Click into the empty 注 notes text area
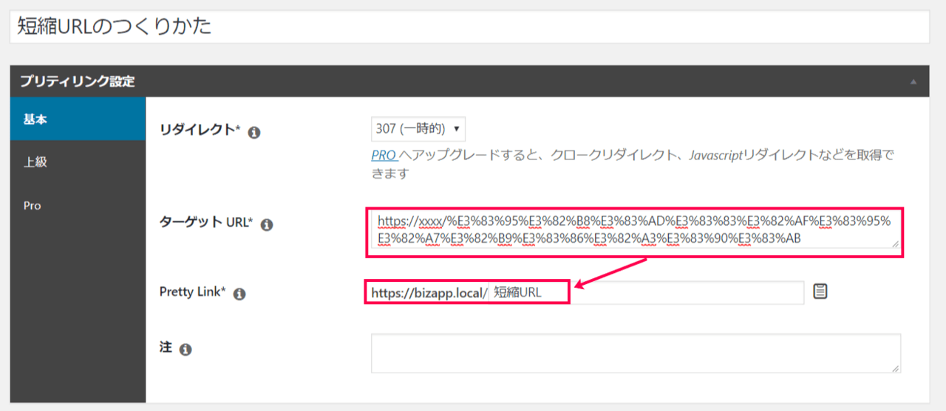The image size is (946, 411). pyautogui.click(x=634, y=353)
